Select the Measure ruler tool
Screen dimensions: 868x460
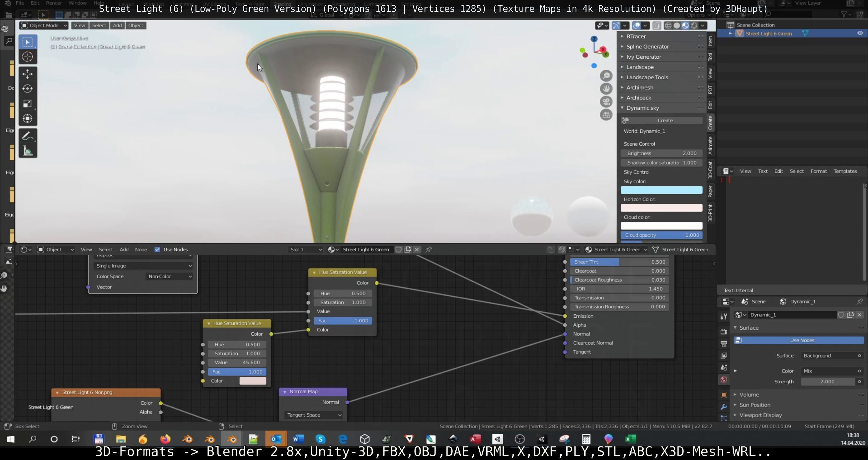[28, 151]
